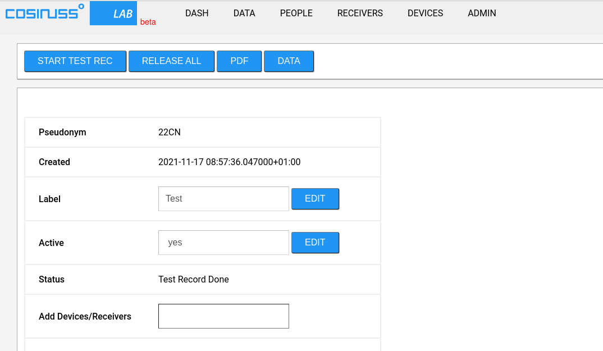The width and height of the screenshot is (603, 351).
Task: Switch to the DEVICES section
Action: point(425,13)
